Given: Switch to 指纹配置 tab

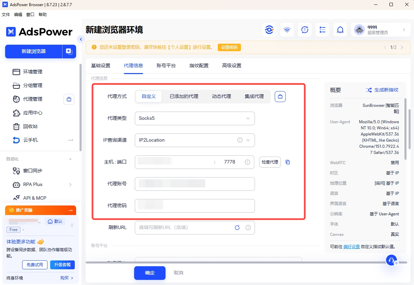Looking at the screenshot, I should coord(199,66).
